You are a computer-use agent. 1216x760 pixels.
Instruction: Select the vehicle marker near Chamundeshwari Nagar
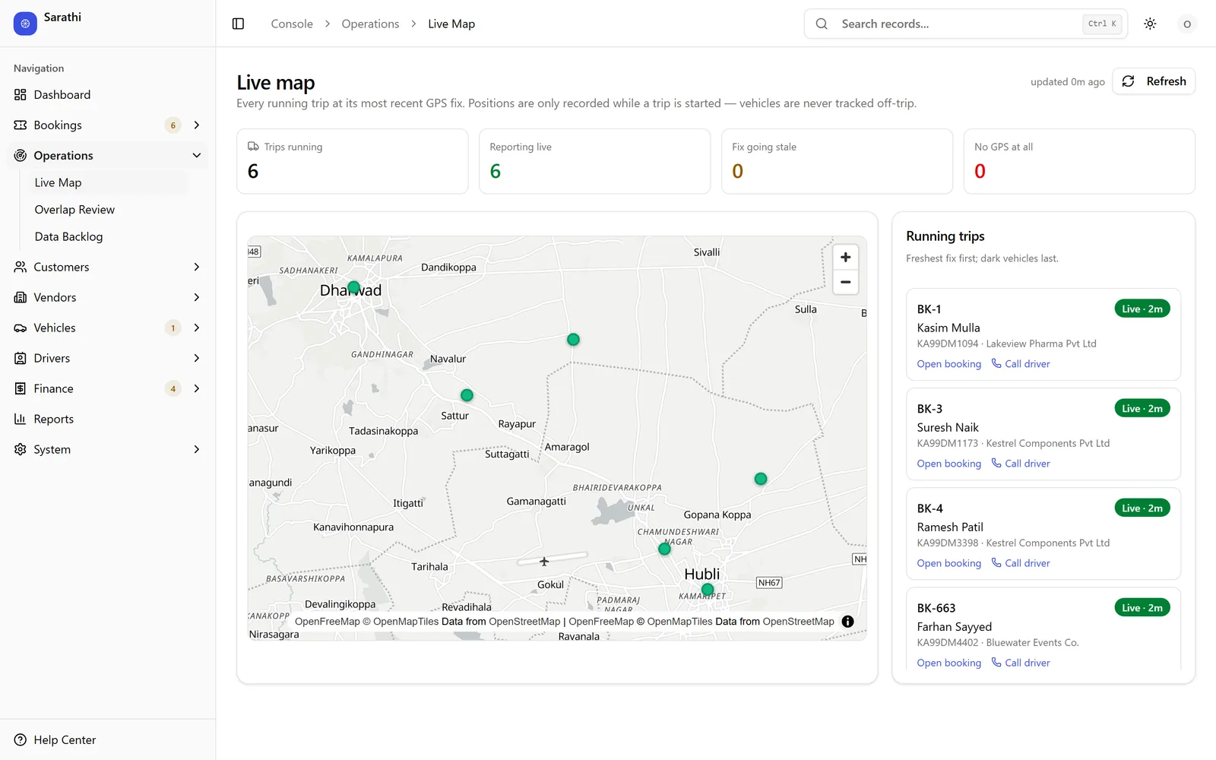pos(664,549)
